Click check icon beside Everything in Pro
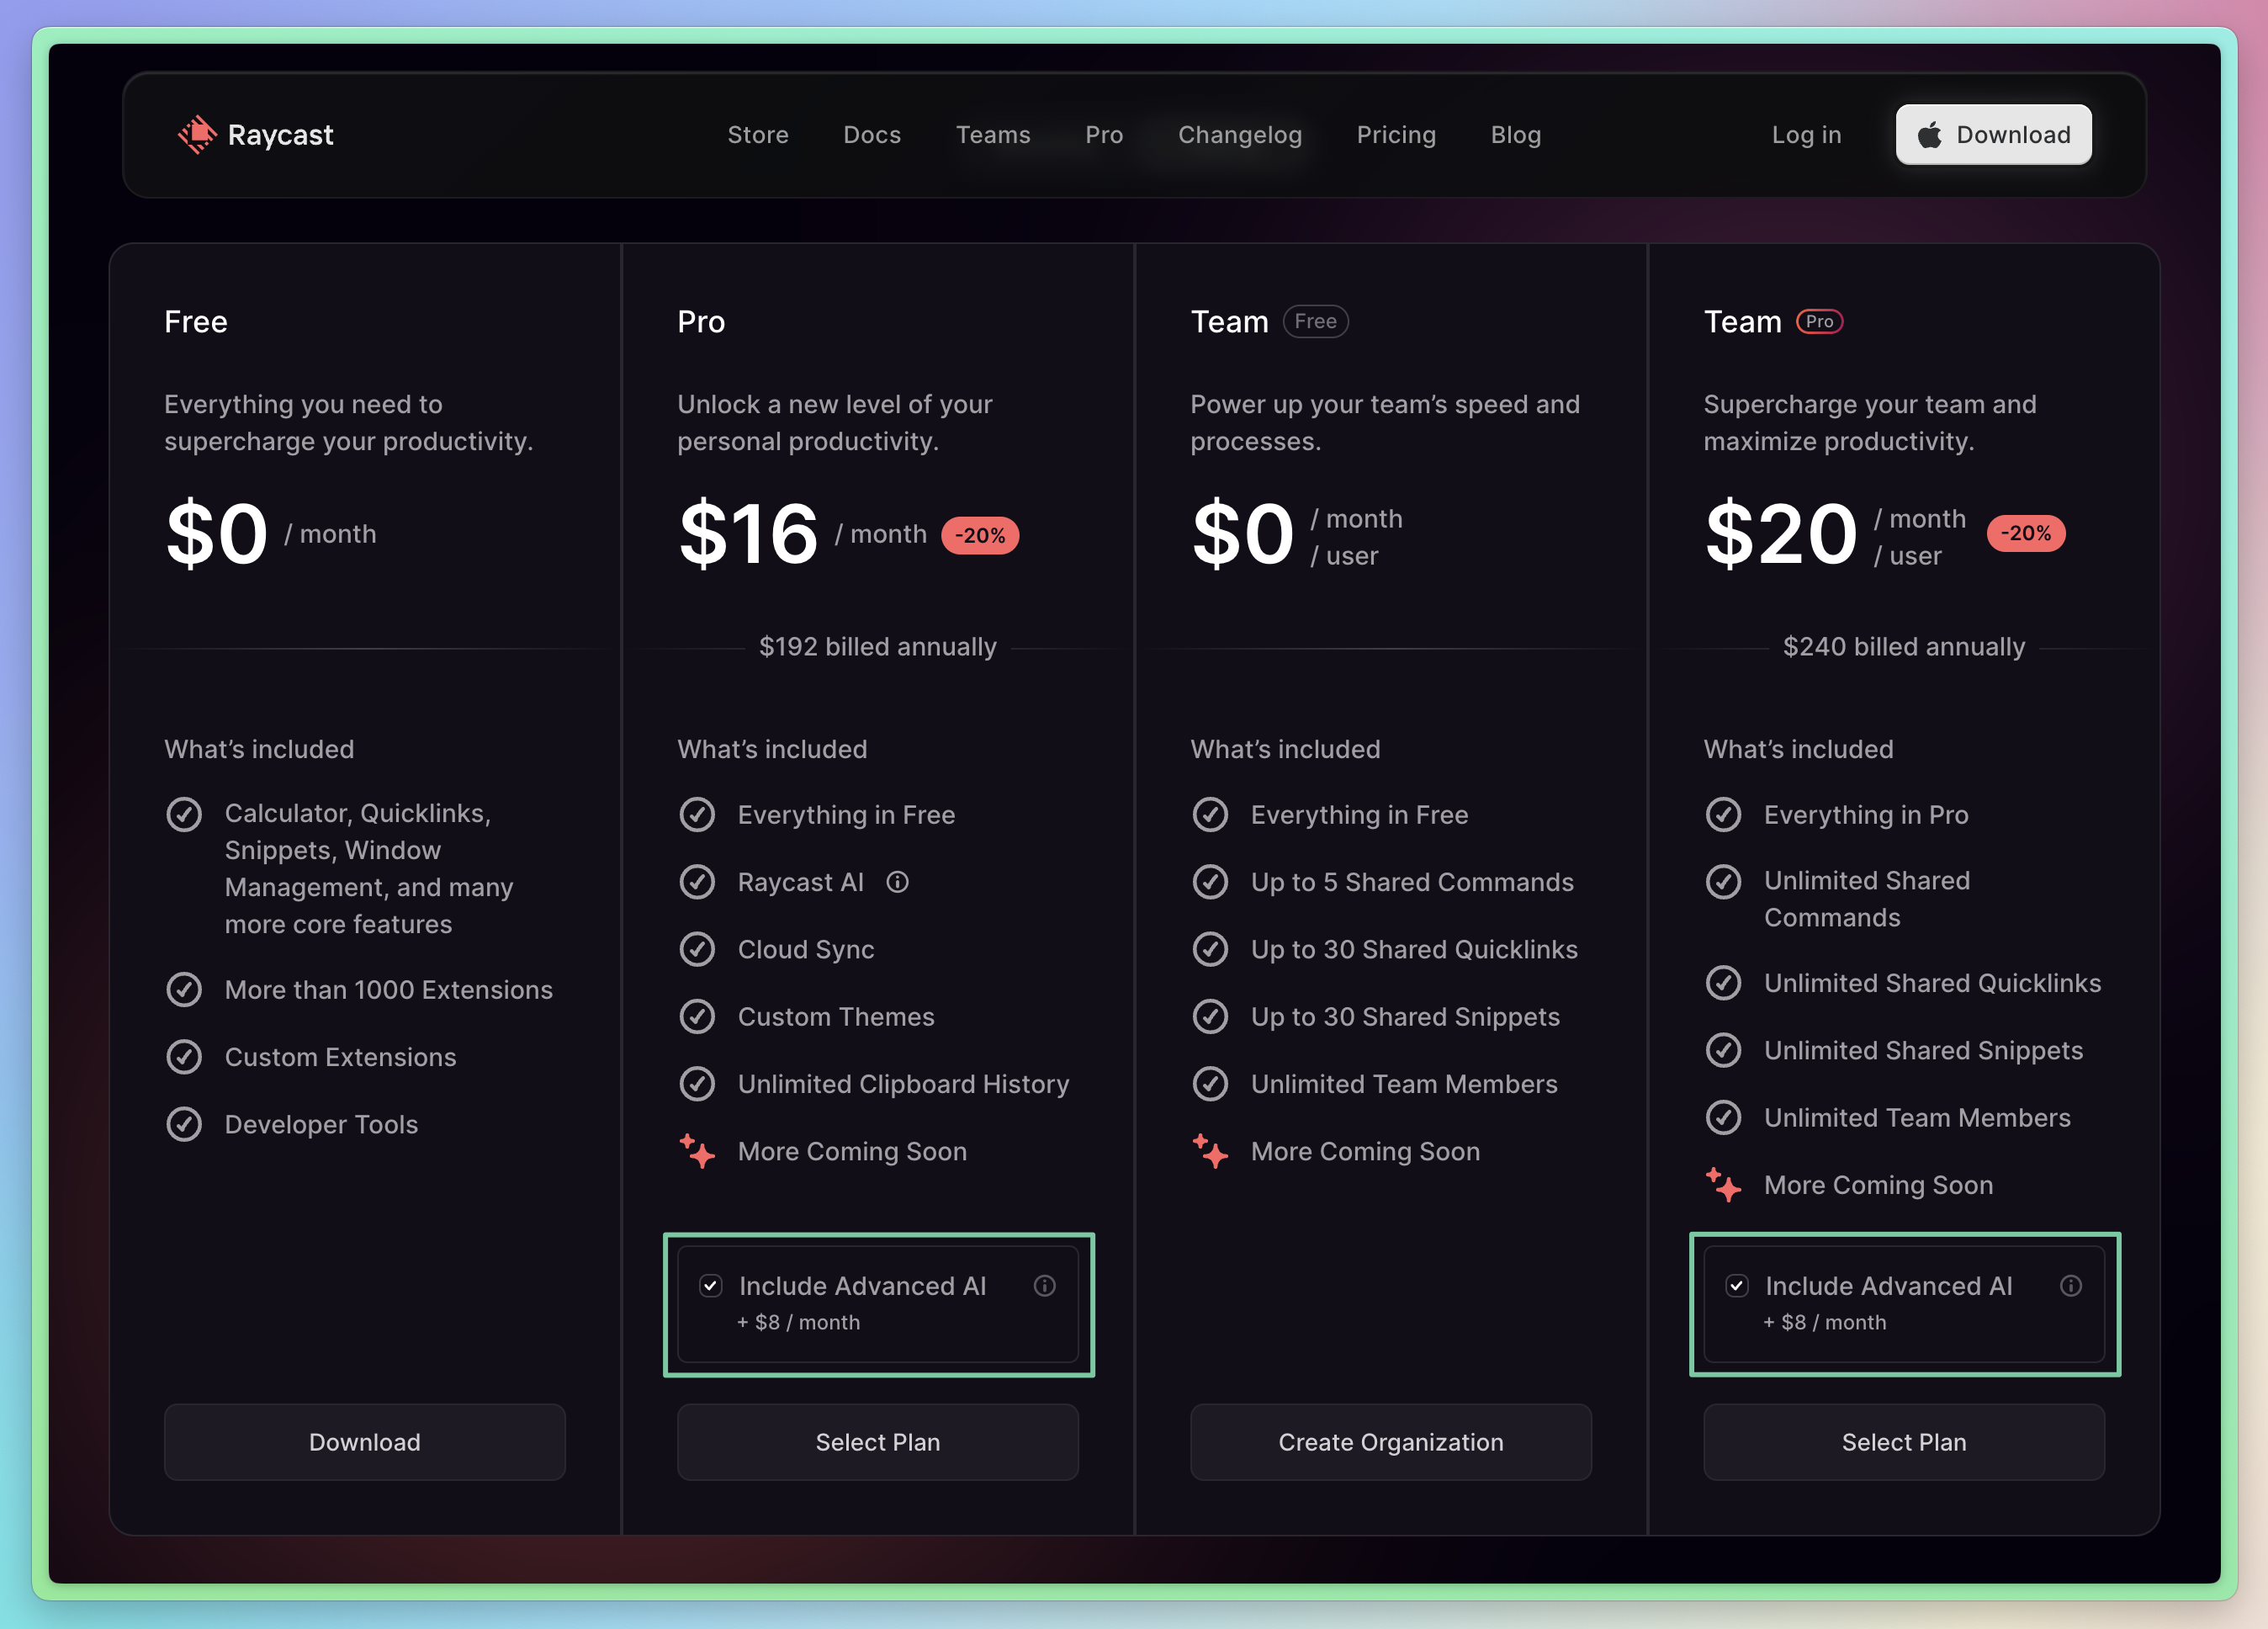2268x1629 pixels. 1723,815
